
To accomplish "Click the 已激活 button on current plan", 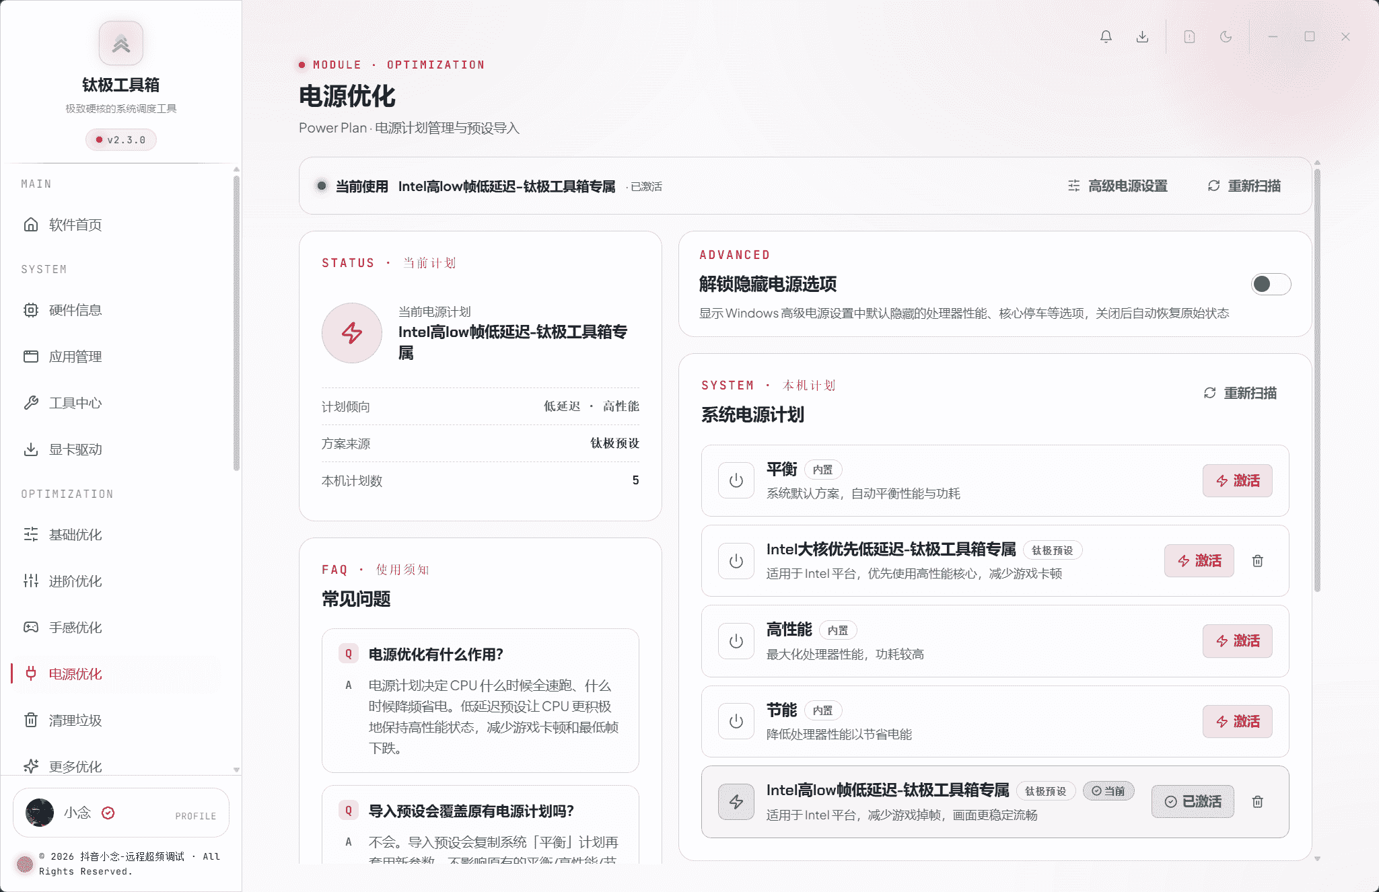I will pos(1193,802).
